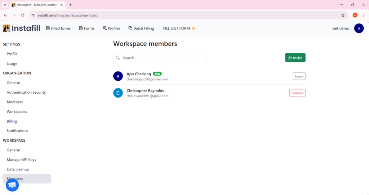This screenshot has width=369, height=195.
Task: Click the Christopher Raynolds member avatar
Action: coord(118,93)
